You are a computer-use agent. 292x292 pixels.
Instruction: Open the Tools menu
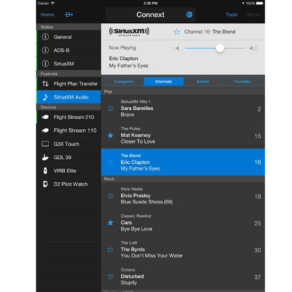[x=232, y=14]
